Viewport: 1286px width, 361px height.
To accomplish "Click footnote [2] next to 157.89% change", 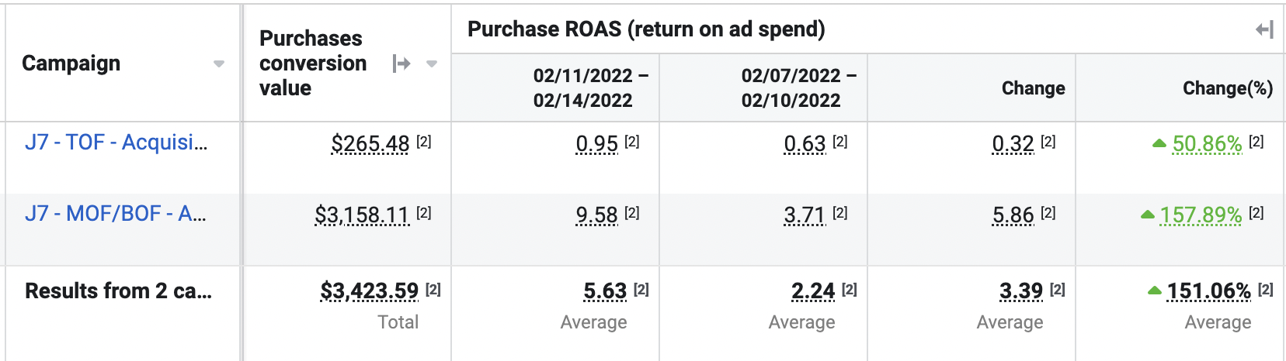I will tap(1256, 213).
